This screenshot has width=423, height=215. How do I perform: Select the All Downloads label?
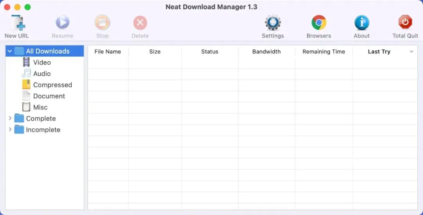48,51
